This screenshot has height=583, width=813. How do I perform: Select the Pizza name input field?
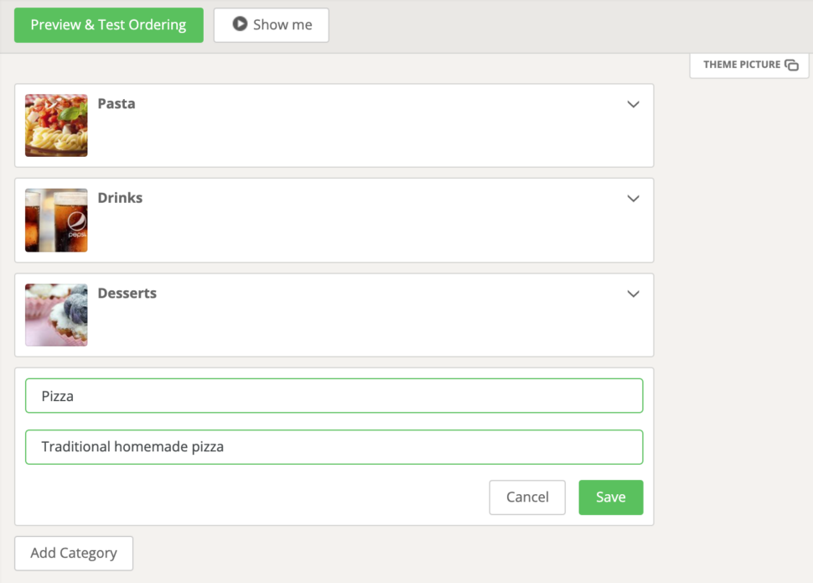tap(334, 395)
